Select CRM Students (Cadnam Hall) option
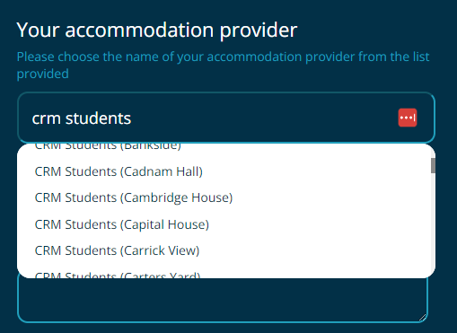The image size is (457, 333). [226, 171]
